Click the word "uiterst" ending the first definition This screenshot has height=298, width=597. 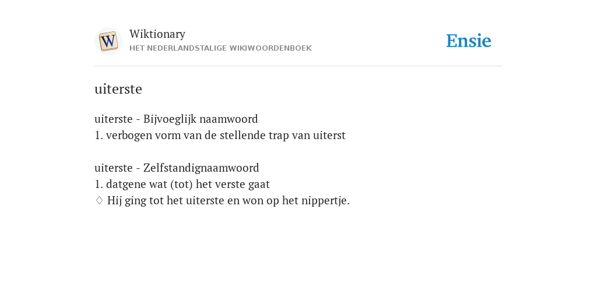329,135
